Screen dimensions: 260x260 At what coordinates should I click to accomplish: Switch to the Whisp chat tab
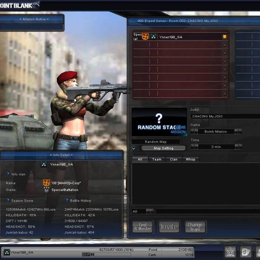click(190, 159)
